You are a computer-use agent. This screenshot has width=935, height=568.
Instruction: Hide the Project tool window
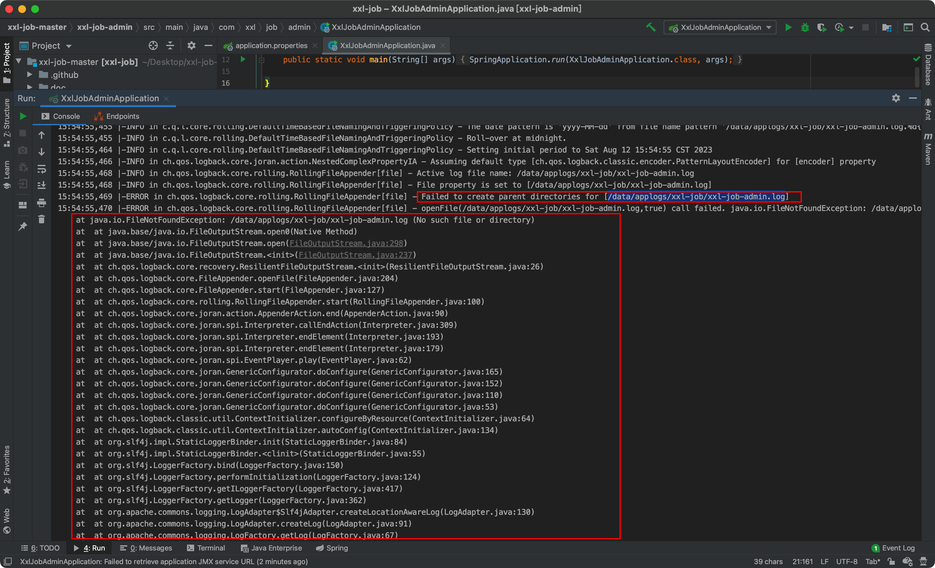coord(208,45)
